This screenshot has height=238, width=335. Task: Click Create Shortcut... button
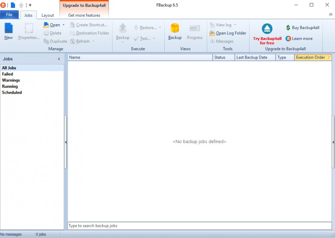coord(89,25)
